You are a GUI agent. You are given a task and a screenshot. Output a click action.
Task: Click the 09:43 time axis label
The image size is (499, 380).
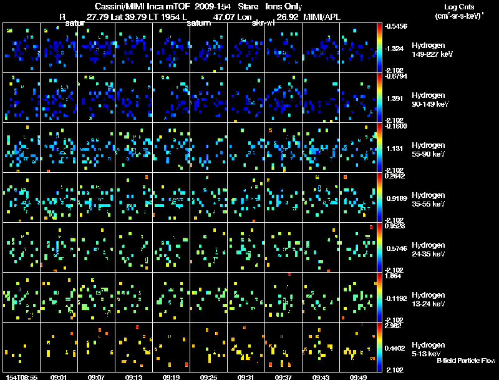pos(321,377)
